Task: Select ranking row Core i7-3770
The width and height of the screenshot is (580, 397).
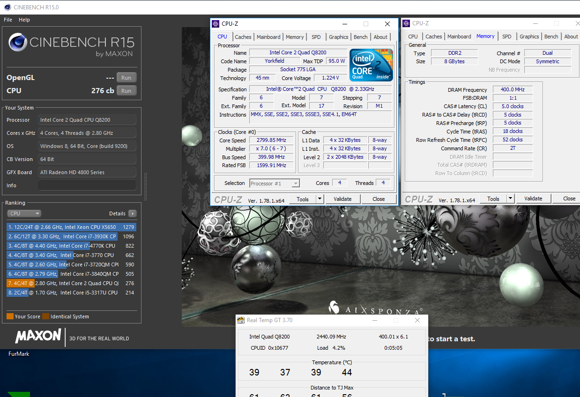Action: click(71, 255)
